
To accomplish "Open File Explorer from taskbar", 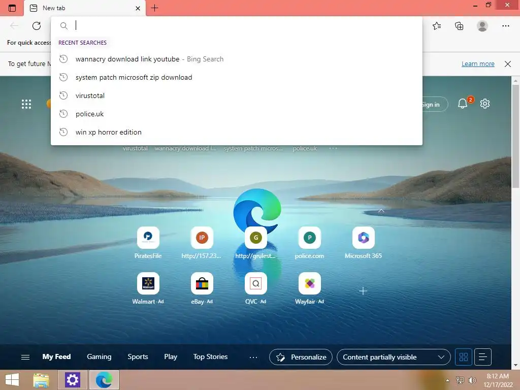I will (41, 380).
